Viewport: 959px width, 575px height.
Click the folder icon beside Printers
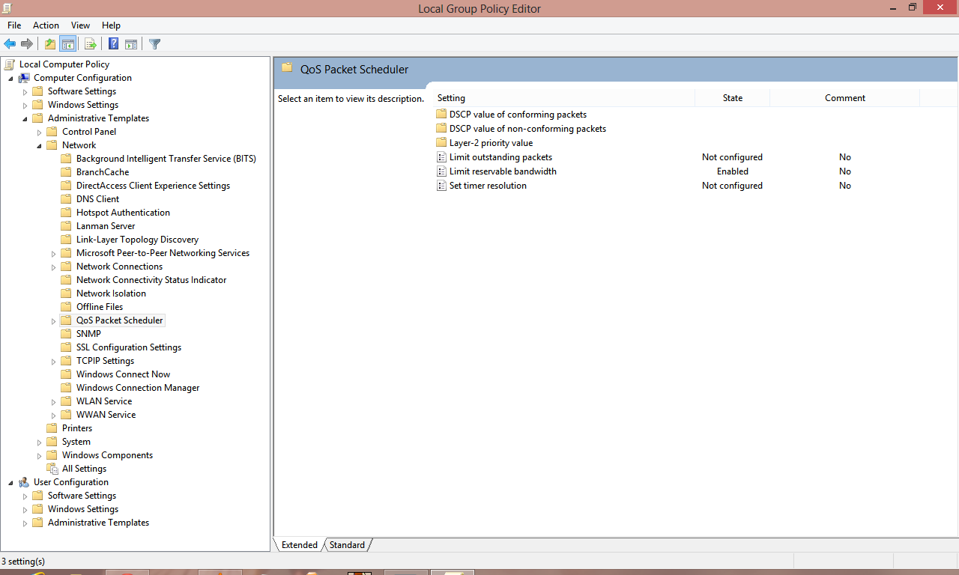click(52, 428)
